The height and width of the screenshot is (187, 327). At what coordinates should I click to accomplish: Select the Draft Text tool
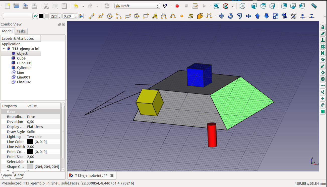(155, 16)
